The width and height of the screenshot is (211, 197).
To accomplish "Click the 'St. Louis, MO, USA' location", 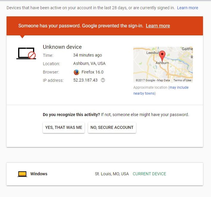I will [x=112, y=174].
